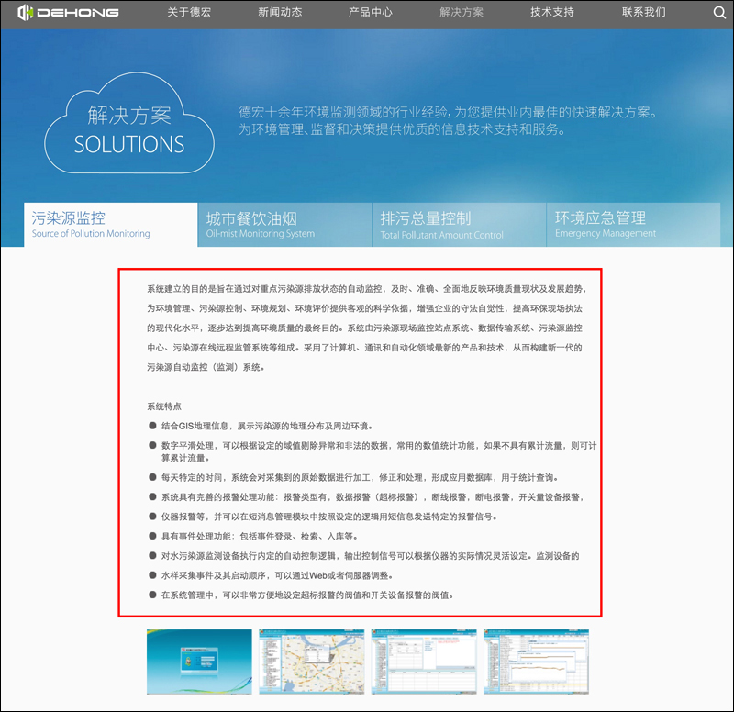Click the GIS地理信息 bullet item

266,426
